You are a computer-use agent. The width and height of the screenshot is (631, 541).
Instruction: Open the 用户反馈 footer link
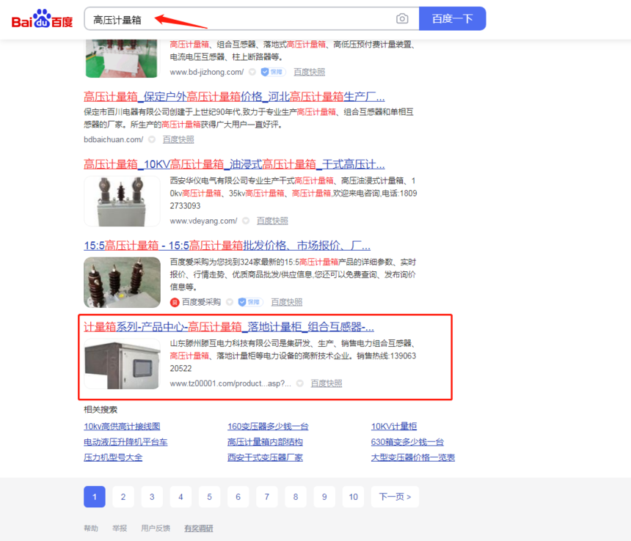pyautogui.click(x=156, y=528)
